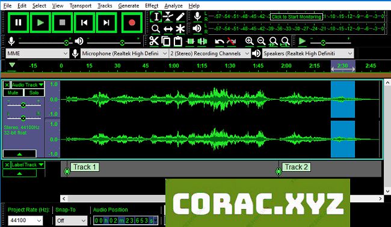The height and width of the screenshot is (227, 391).
Task: Click the Redo arrow icon
Action: point(232,41)
